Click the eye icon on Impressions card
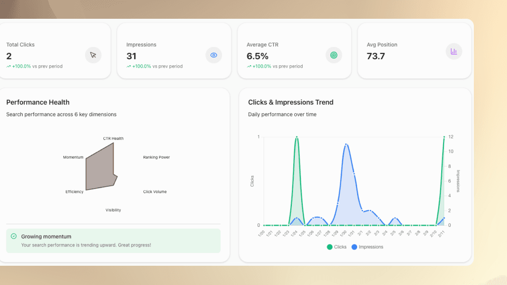Screen dimensions: 507x285 (214, 55)
